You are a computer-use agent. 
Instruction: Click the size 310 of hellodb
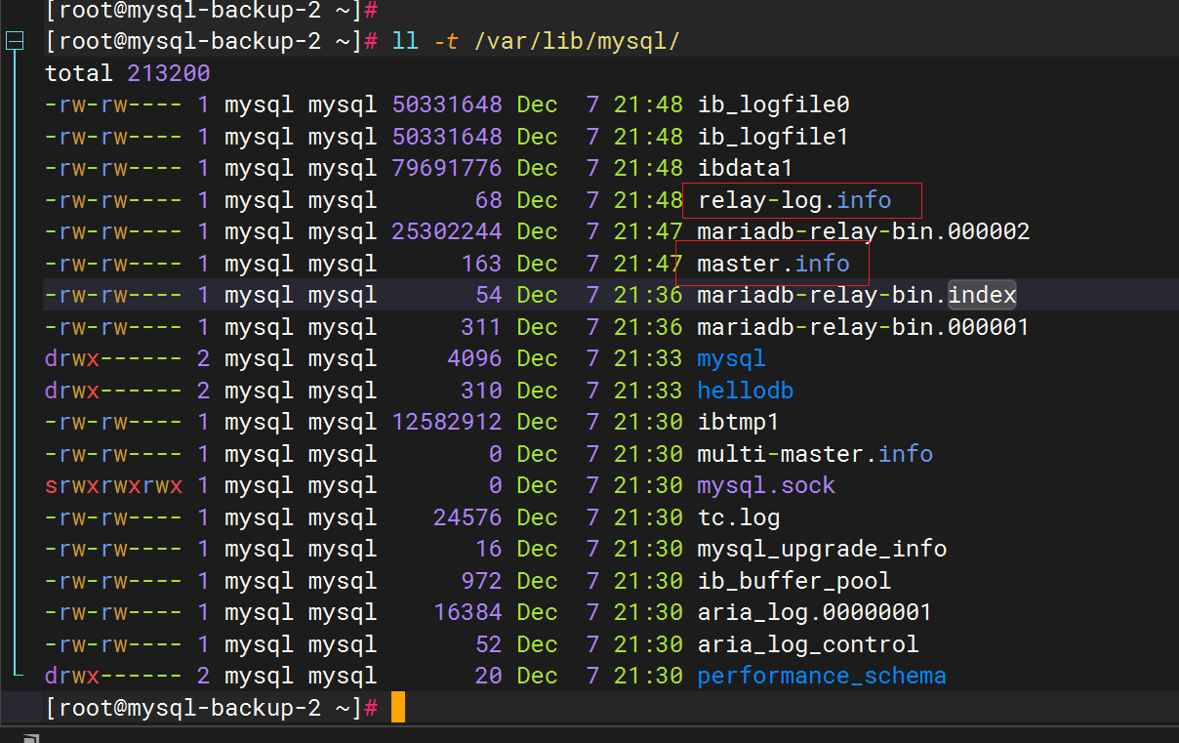point(482,391)
